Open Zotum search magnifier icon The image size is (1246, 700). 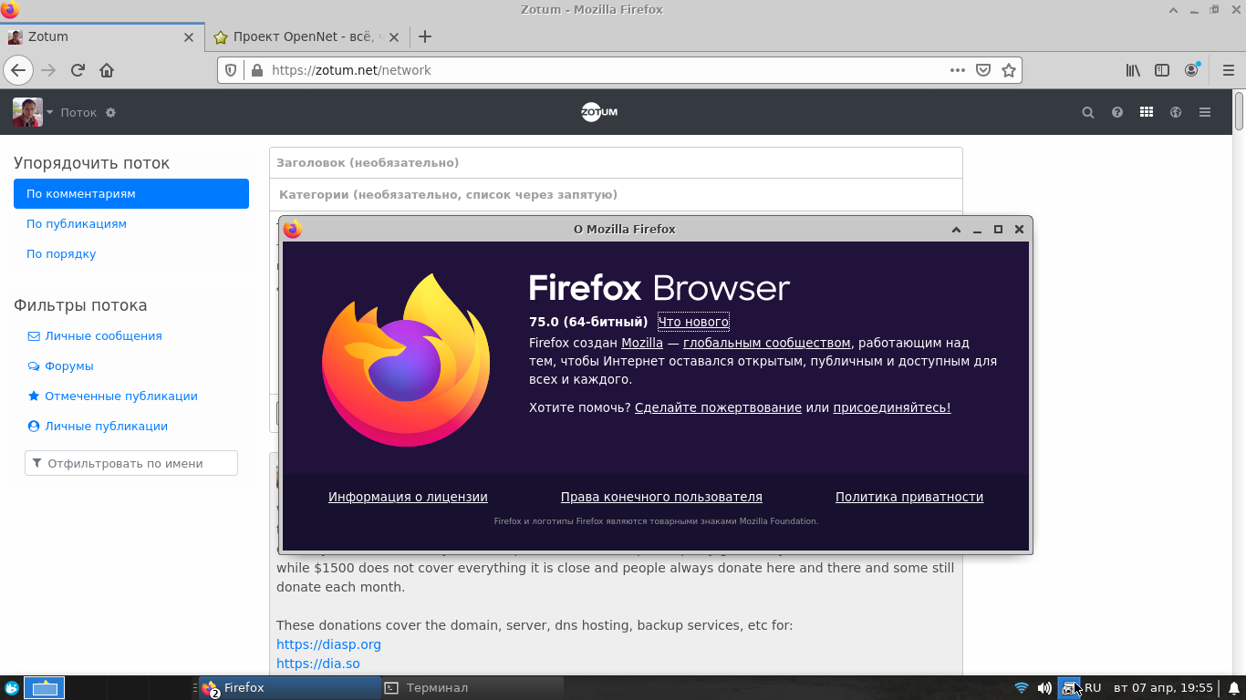[x=1087, y=113]
